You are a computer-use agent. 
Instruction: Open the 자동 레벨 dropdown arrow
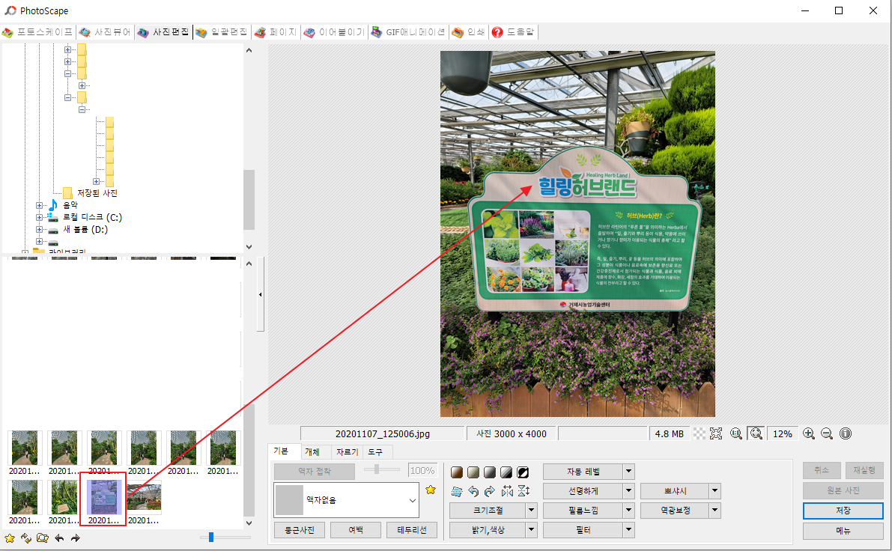628,472
